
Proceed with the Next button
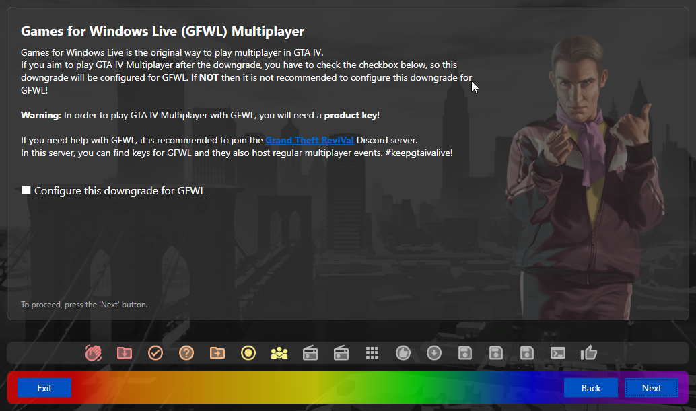(651, 388)
